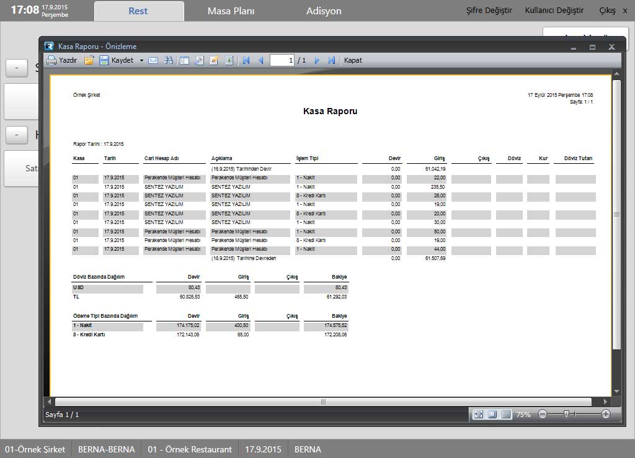Image resolution: width=635 pixels, height=458 pixels.
Task: Click the first minus button behind preview
Action: (x=17, y=68)
